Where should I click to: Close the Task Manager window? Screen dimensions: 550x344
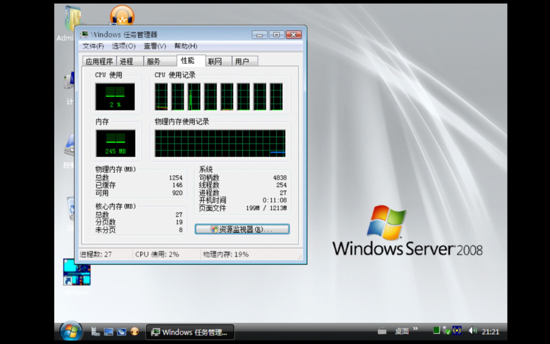click(x=293, y=35)
